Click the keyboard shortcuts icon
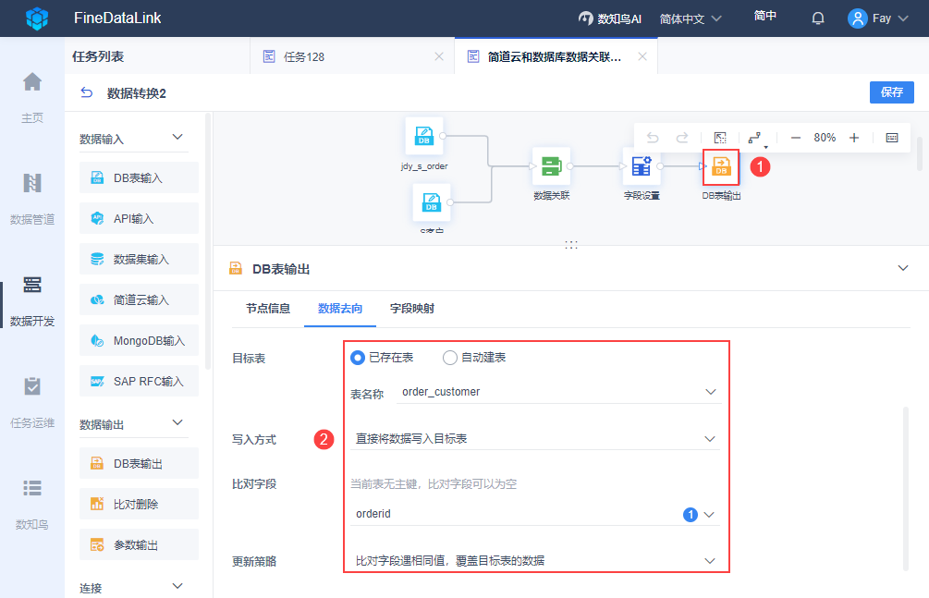The height and width of the screenshot is (598, 929). 892,138
